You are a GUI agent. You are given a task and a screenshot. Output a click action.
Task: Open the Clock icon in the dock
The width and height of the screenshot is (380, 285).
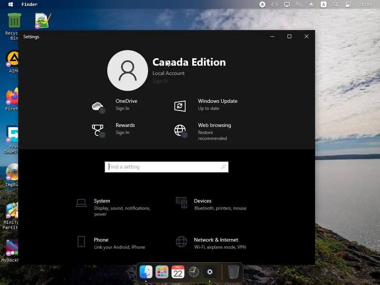click(194, 272)
